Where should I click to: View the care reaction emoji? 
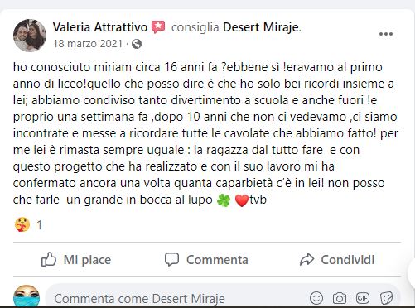click(x=22, y=224)
